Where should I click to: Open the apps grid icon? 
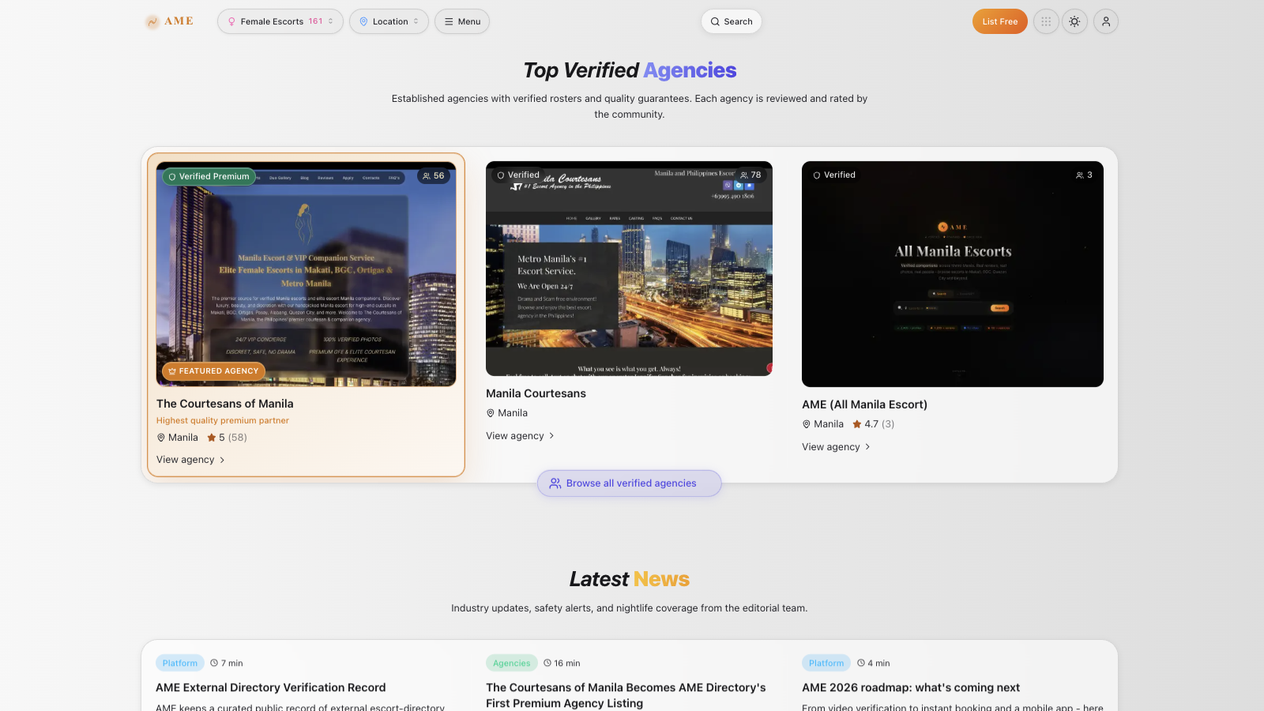tap(1046, 21)
